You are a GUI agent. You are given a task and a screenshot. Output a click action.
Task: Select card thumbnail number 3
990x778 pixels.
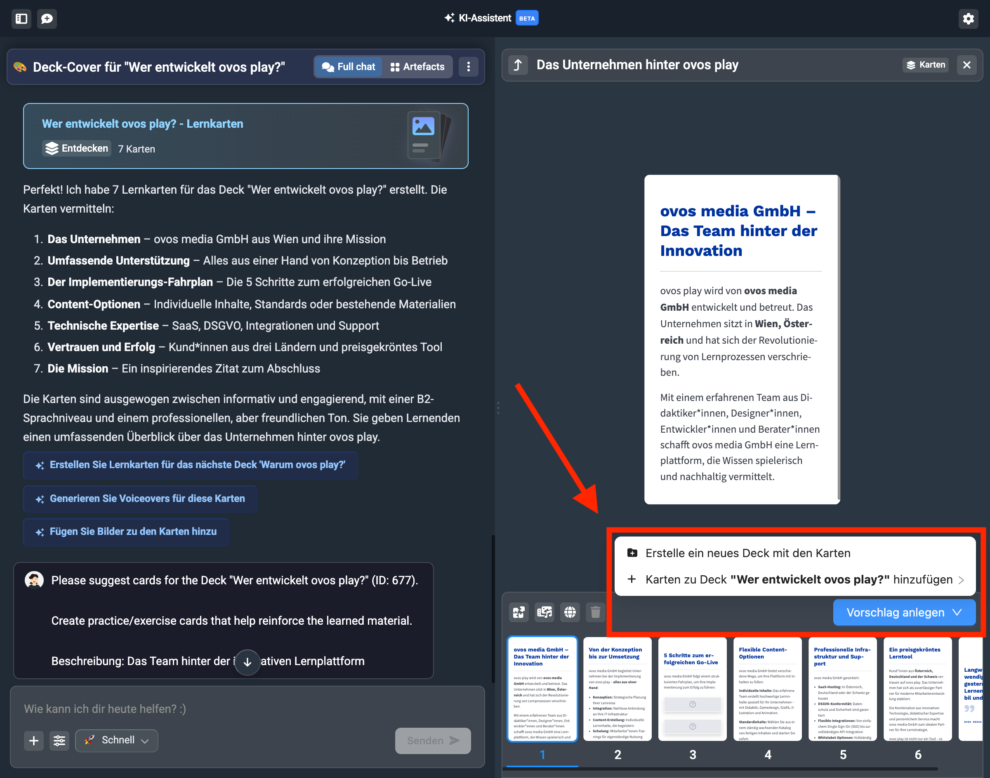(692, 689)
